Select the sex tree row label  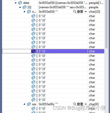pyautogui.click(x=34, y=104)
